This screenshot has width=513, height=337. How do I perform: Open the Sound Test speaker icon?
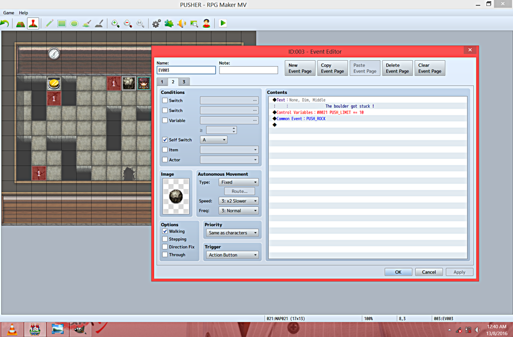point(182,24)
